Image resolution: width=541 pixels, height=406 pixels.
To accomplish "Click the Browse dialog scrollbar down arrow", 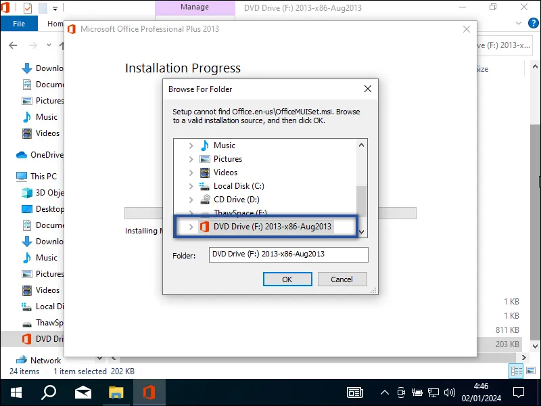I will coord(362,233).
